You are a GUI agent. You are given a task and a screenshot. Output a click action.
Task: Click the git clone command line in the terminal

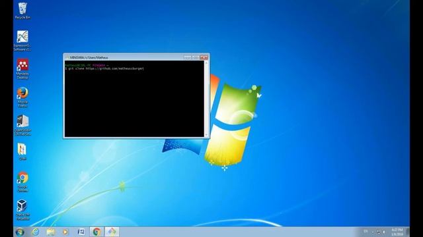pos(104,68)
